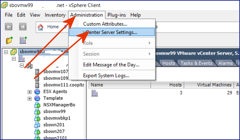Select the sbovmw107 host in tree

(x=56, y=72)
